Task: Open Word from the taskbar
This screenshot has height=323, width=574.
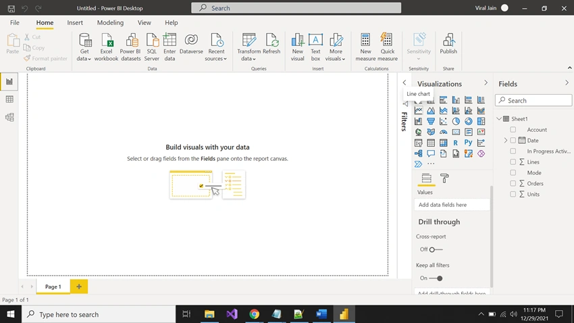Action: click(321, 314)
